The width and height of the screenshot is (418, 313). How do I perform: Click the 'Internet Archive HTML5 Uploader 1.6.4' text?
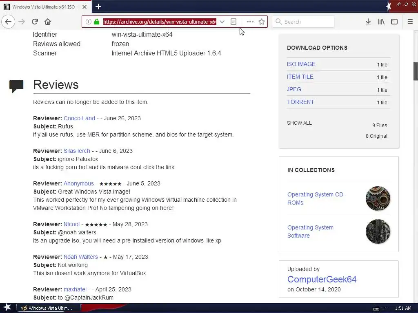(166, 53)
